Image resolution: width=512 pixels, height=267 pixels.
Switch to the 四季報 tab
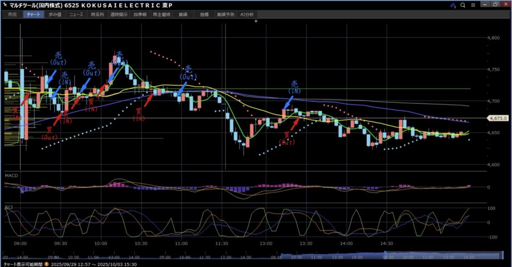[x=140, y=14]
